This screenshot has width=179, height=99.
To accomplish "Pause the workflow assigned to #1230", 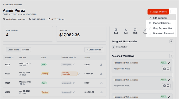I will click(164, 86).
